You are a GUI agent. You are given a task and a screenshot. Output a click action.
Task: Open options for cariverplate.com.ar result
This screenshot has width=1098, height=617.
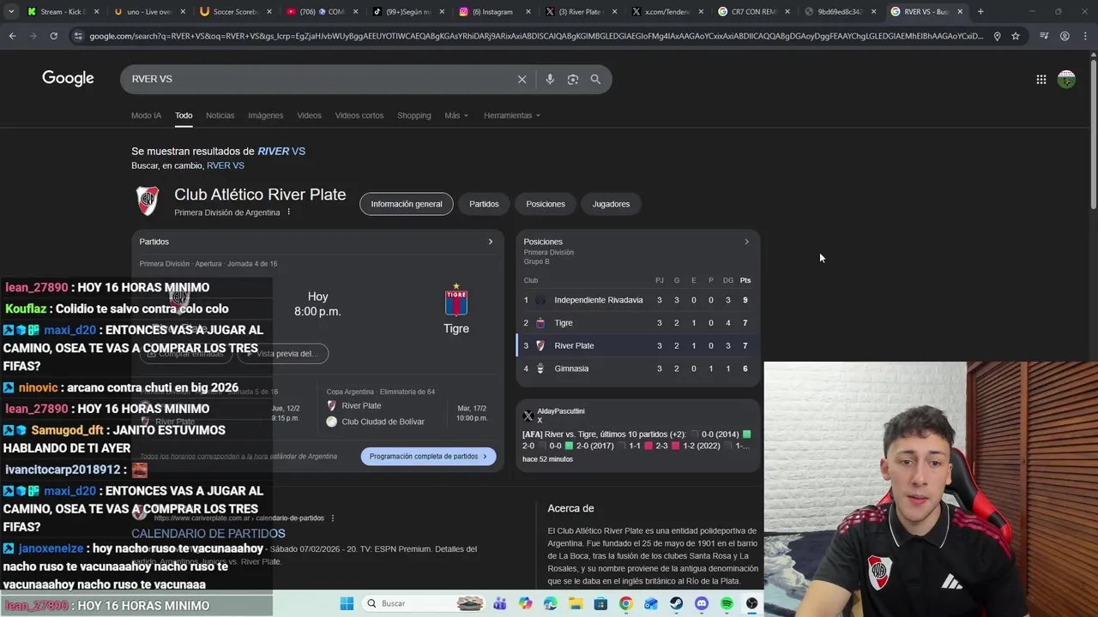coord(333,518)
